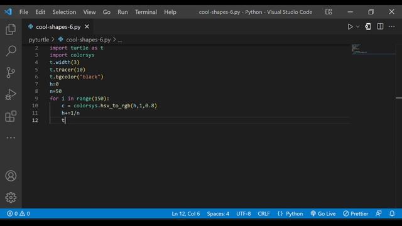Click the colorsys.hsv_to_rgb call on line 10

pyautogui.click(x=115, y=105)
